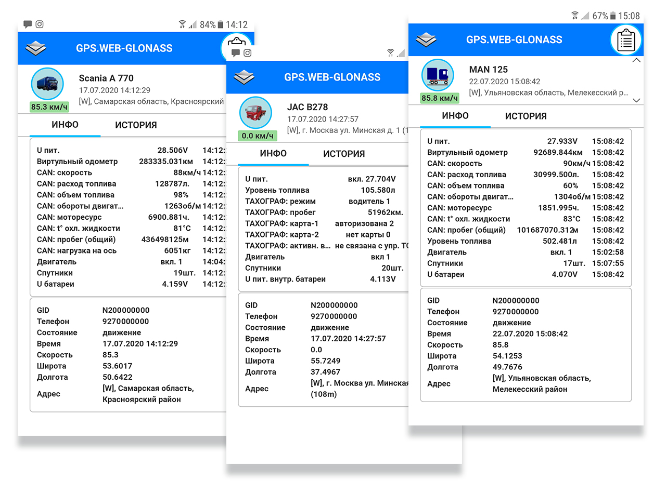Open ИСТОРИЯ tab in JAC B278 window
666x493 pixels.
click(344, 154)
